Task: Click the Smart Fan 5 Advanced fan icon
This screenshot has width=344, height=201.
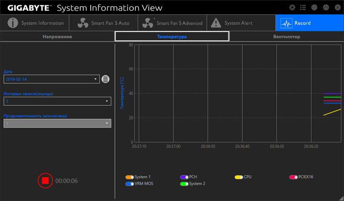Action: [x=148, y=23]
